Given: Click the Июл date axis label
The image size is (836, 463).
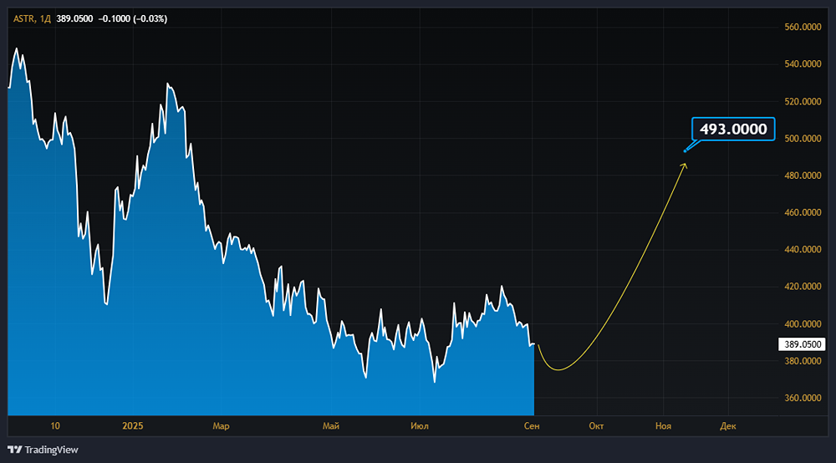Looking at the screenshot, I should (x=420, y=425).
